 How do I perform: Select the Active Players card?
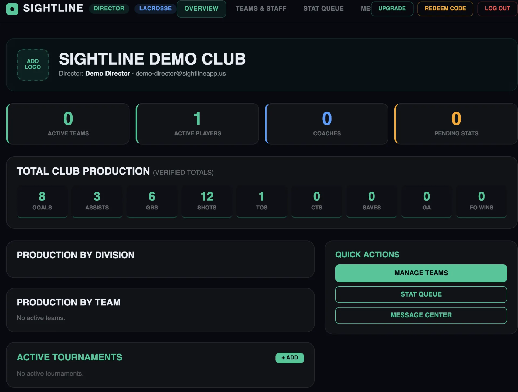coord(197,124)
